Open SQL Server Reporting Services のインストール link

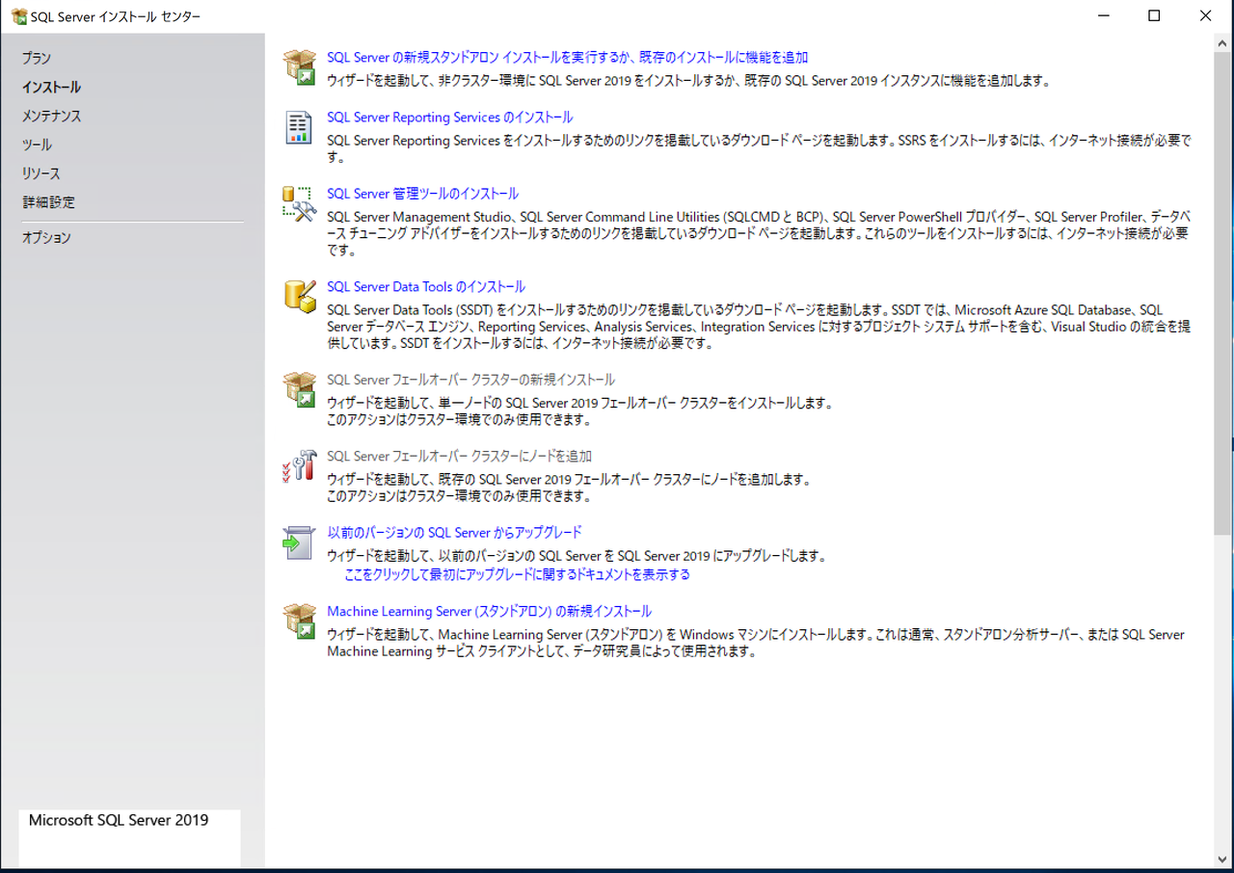(x=450, y=118)
